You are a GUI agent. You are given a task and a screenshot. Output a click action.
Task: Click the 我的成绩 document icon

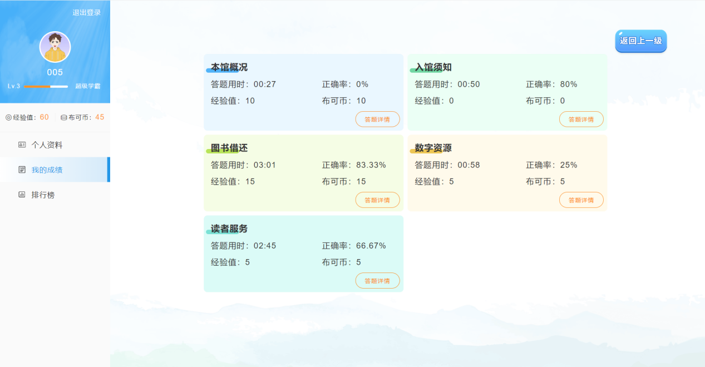pos(22,170)
